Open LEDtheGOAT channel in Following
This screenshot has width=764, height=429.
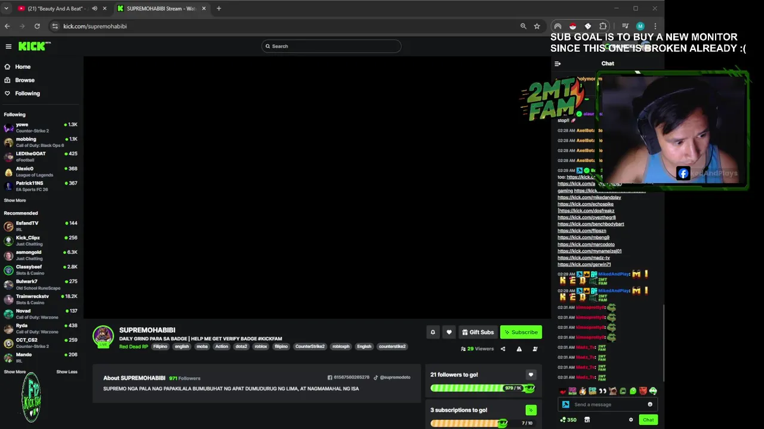(x=41, y=157)
